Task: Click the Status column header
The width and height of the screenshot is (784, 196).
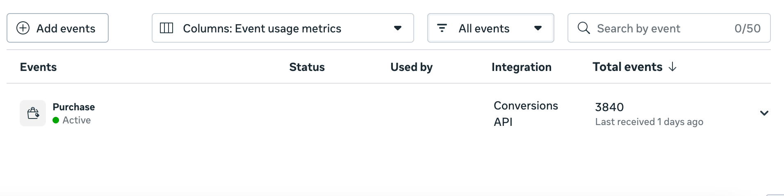Action: pyautogui.click(x=307, y=67)
